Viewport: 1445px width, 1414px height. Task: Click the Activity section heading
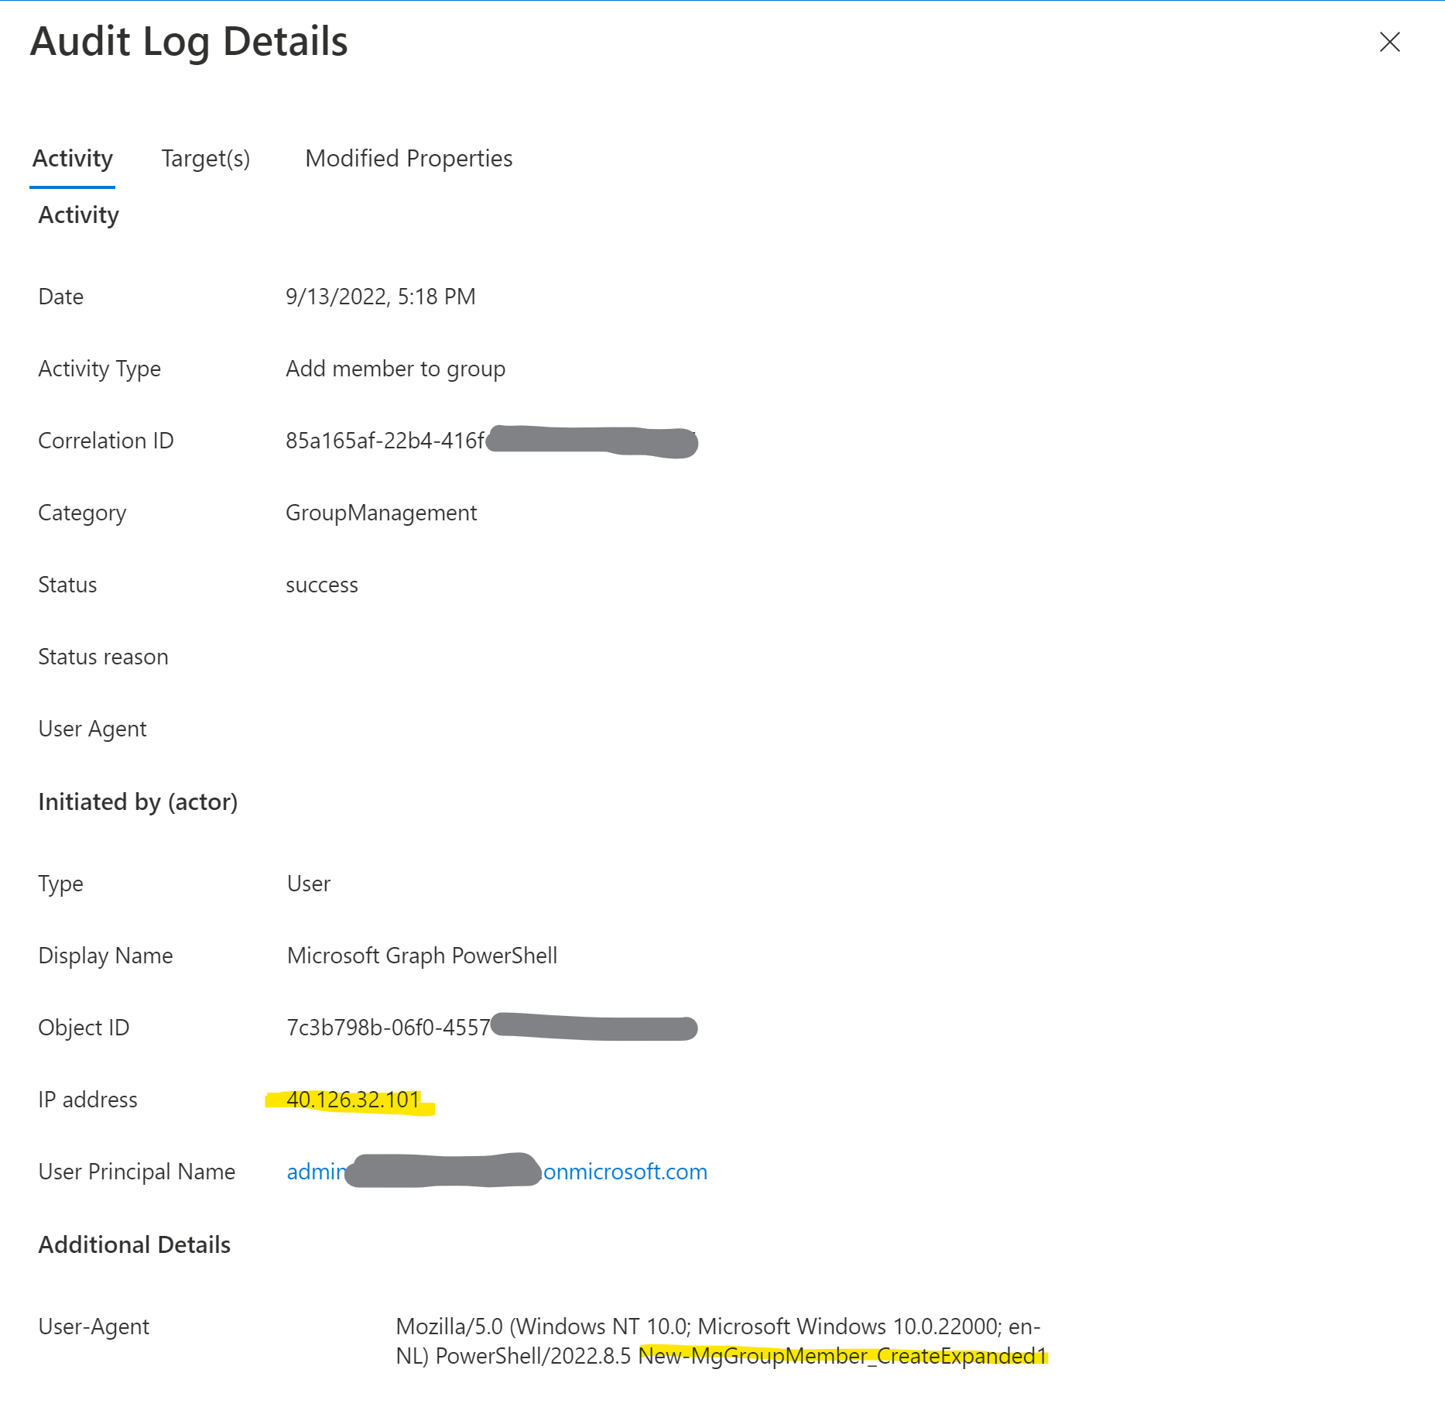77,215
